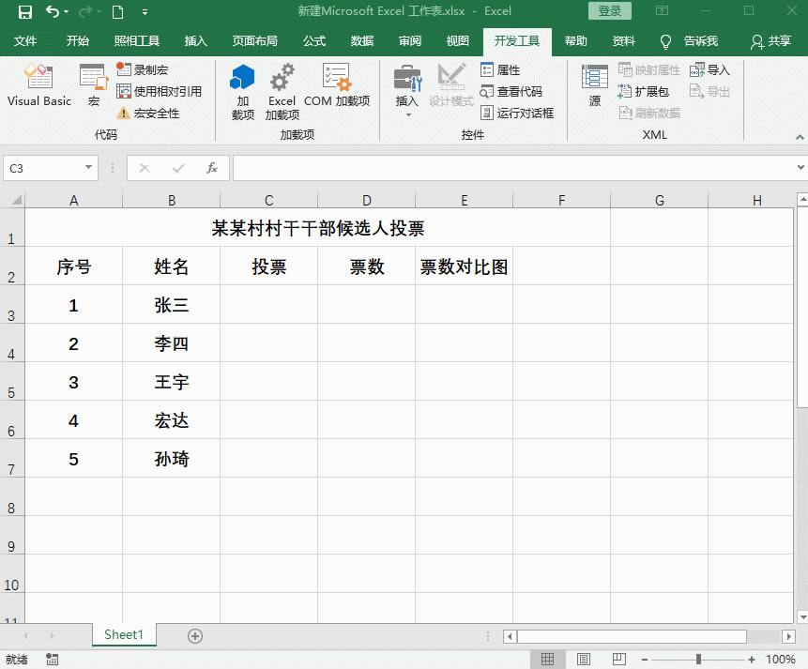Click the Share (共享) button
This screenshot has height=669, width=808.
coord(770,41)
